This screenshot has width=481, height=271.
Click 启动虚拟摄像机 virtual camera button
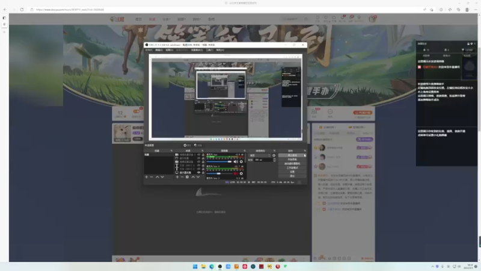292,164
